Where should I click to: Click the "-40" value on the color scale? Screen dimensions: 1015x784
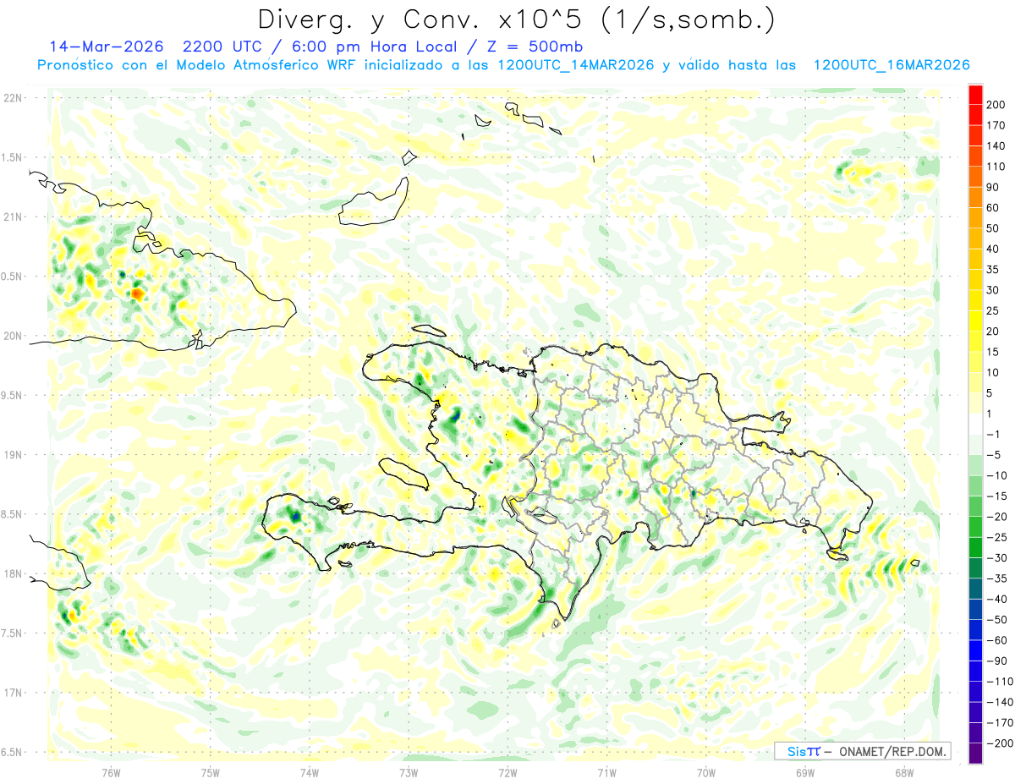pyautogui.click(x=996, y=599)
